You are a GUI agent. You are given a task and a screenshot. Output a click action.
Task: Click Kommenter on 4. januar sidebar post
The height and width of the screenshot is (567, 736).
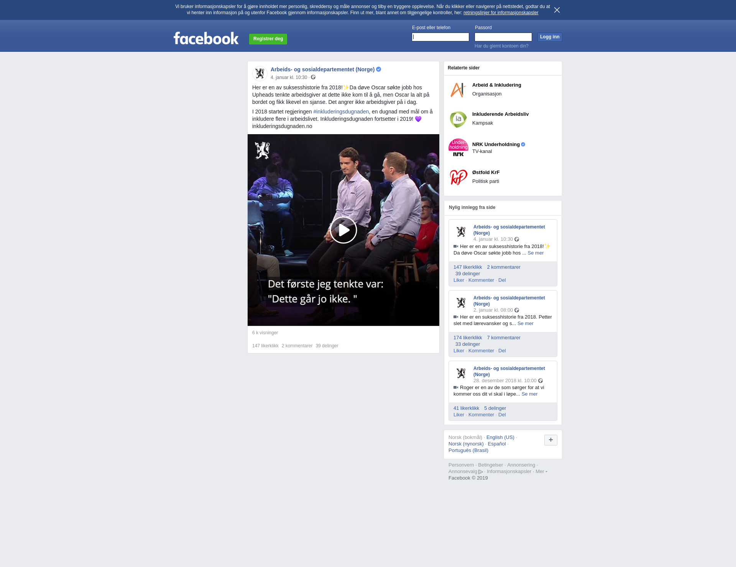[481, 280]
